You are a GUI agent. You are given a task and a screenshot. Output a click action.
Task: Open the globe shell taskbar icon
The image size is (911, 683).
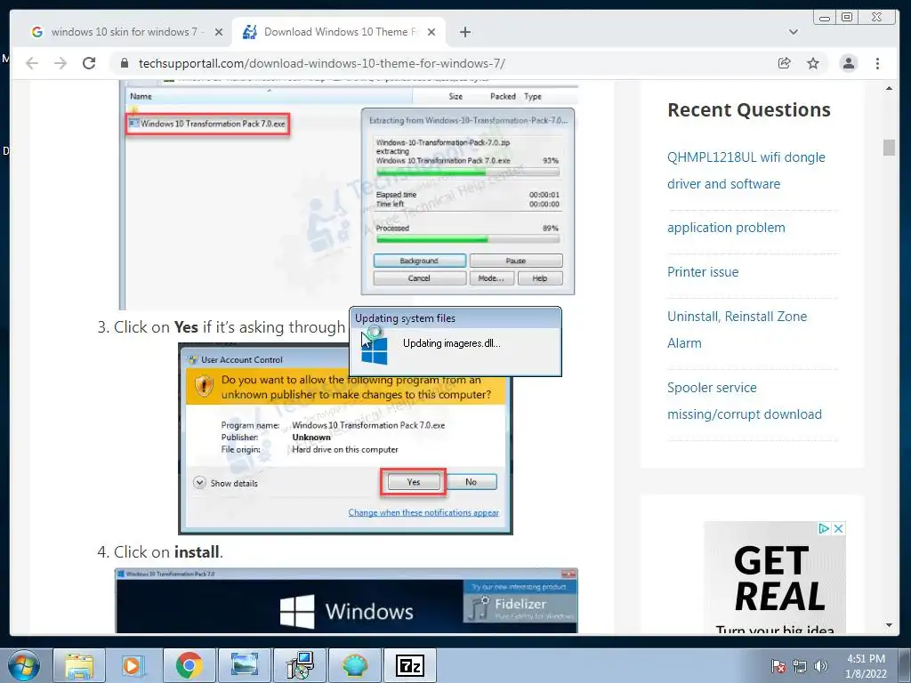click(x=354, y=665)
